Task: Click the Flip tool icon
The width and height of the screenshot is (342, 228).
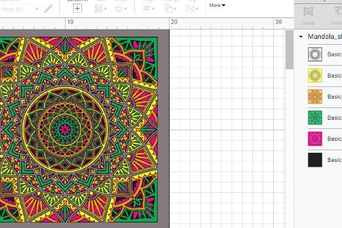Action: coord(192,8)
